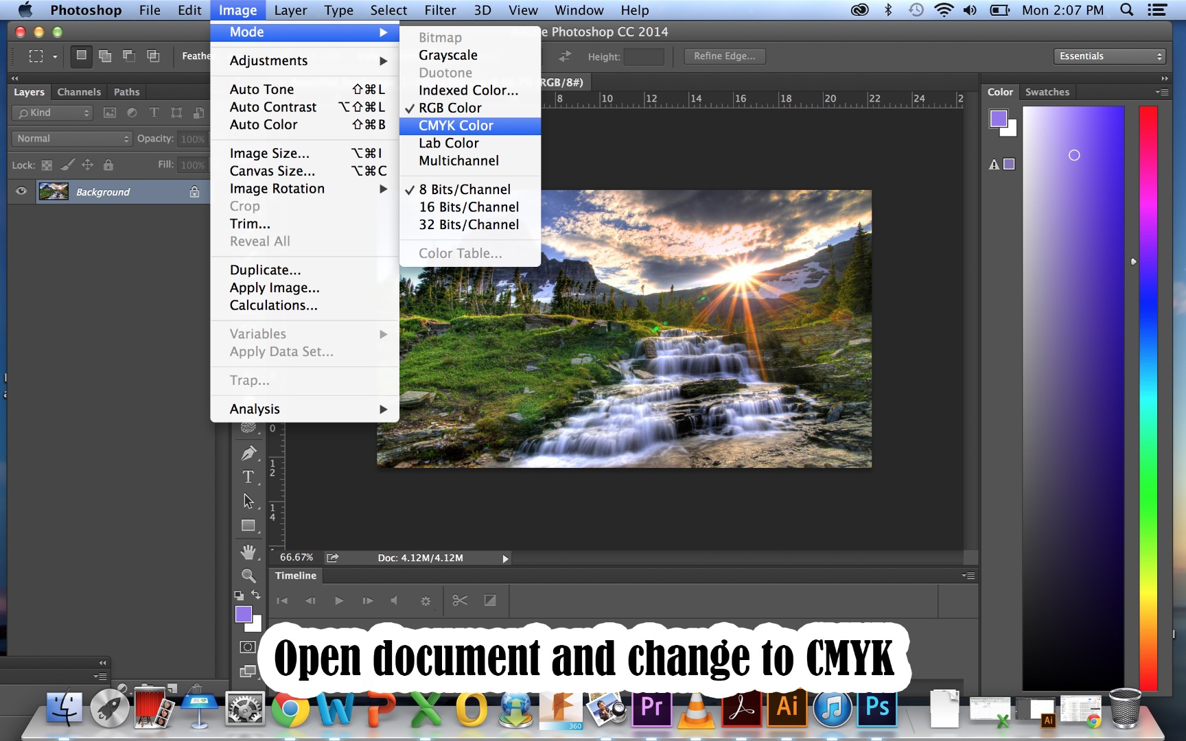Image resolution: width=1186 pixels, height=741 pixels.
Task: Click lock image pixels brush icon
Action: coord(67,165)
